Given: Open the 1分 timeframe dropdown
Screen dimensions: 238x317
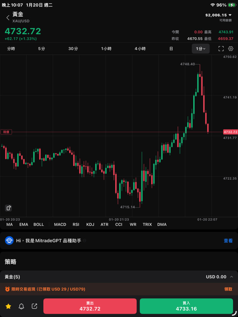Looking at the screenshot, I should (201, 49).
